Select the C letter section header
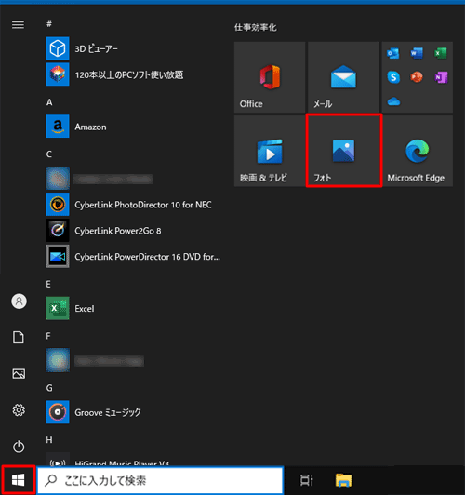The image size is (465, 495). point(49,154)
